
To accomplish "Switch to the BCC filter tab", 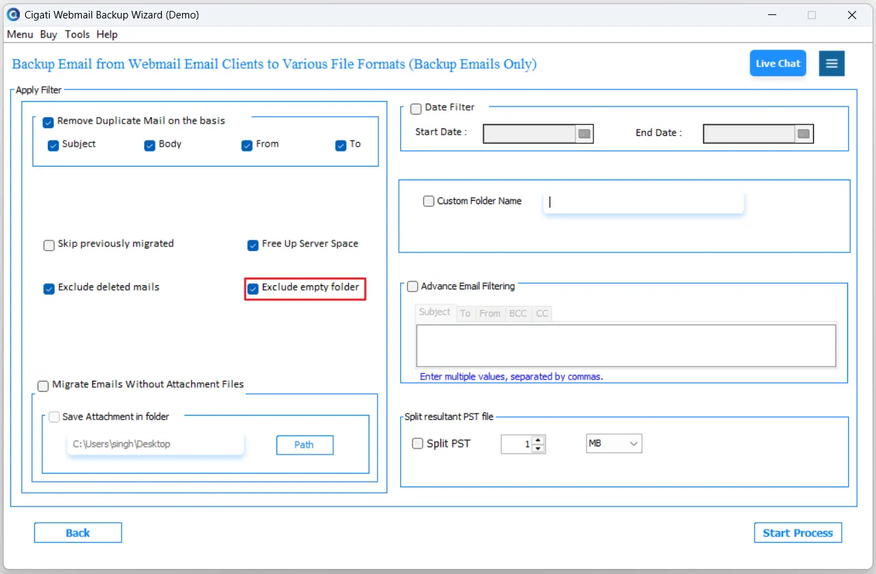I will point(518,313).
